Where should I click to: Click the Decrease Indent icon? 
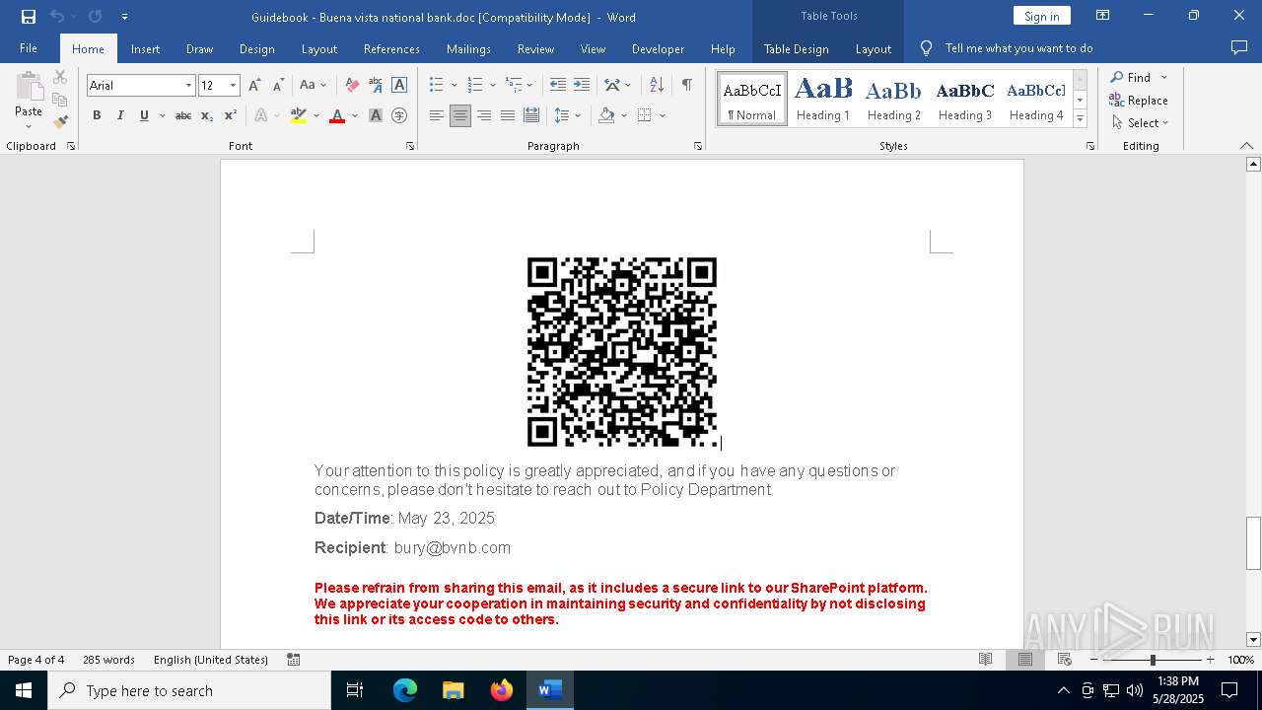(x=558, y=86)
